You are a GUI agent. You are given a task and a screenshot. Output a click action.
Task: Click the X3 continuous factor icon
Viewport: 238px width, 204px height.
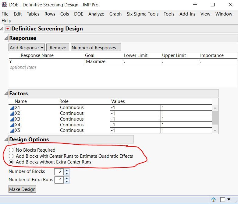coord(12,119)
